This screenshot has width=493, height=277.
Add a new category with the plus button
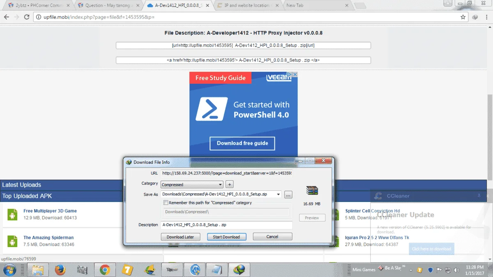(230, 185)
